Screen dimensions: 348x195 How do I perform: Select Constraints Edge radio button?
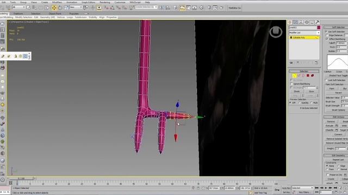[339, 166]
